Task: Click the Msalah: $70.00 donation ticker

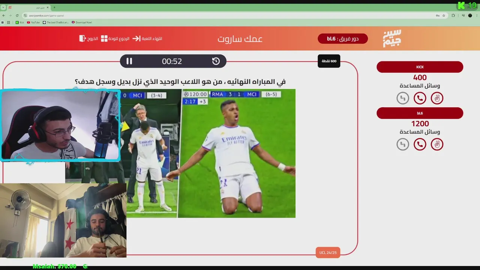Action: click(x=54, y=266)
